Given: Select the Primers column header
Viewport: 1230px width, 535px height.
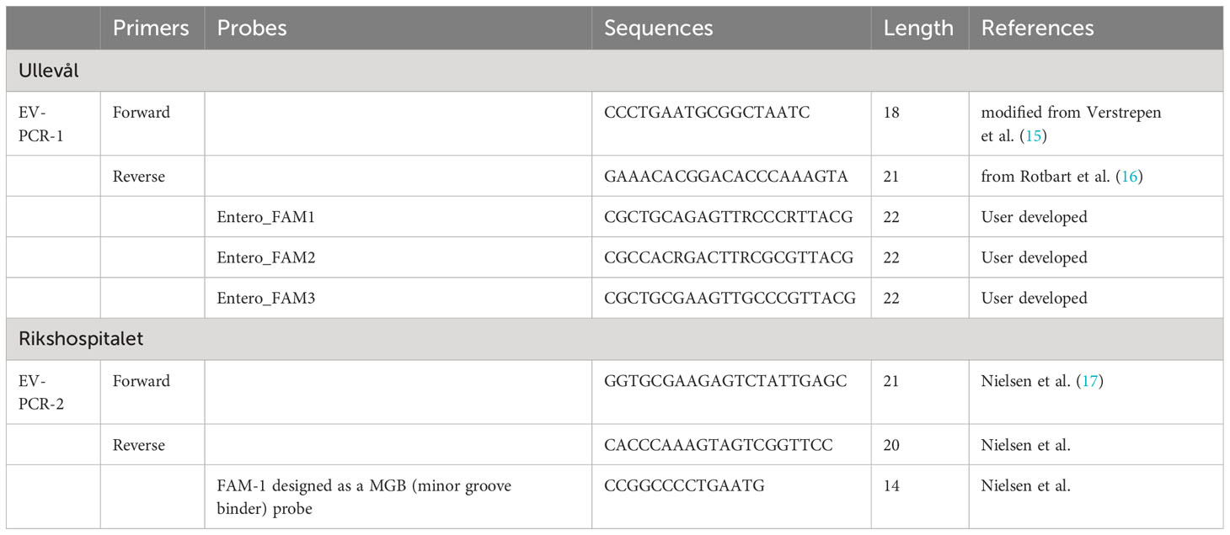Looking at the screenshot, I should tap(151, 28).
